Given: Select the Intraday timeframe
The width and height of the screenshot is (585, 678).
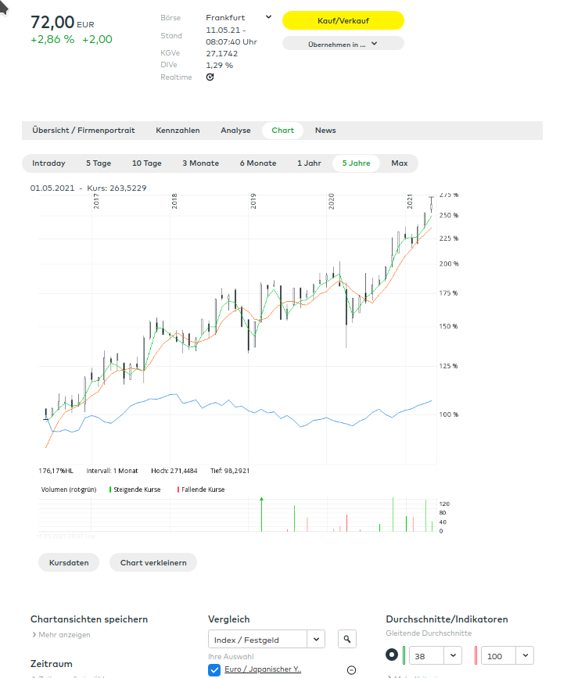Looking at the screenshot, I should click(x=48, y=163).
